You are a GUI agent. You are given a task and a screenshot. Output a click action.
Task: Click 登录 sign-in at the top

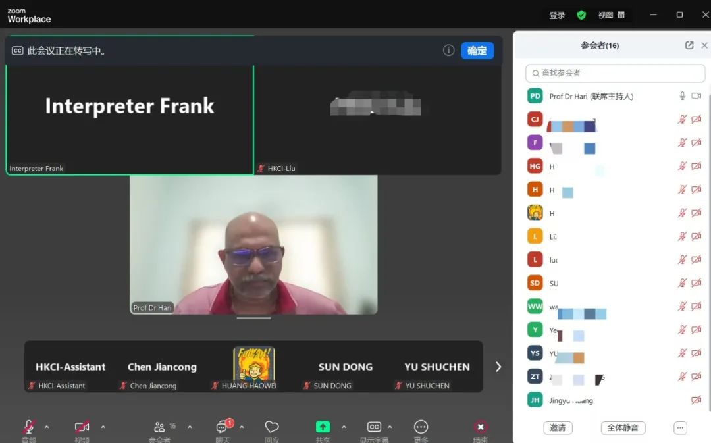pyautogui.click(x=557, y=15)
